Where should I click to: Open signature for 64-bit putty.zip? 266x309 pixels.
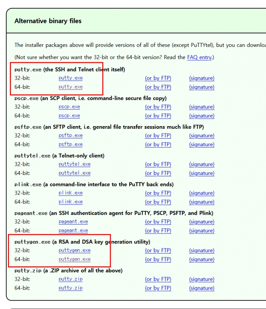[201, 288]
